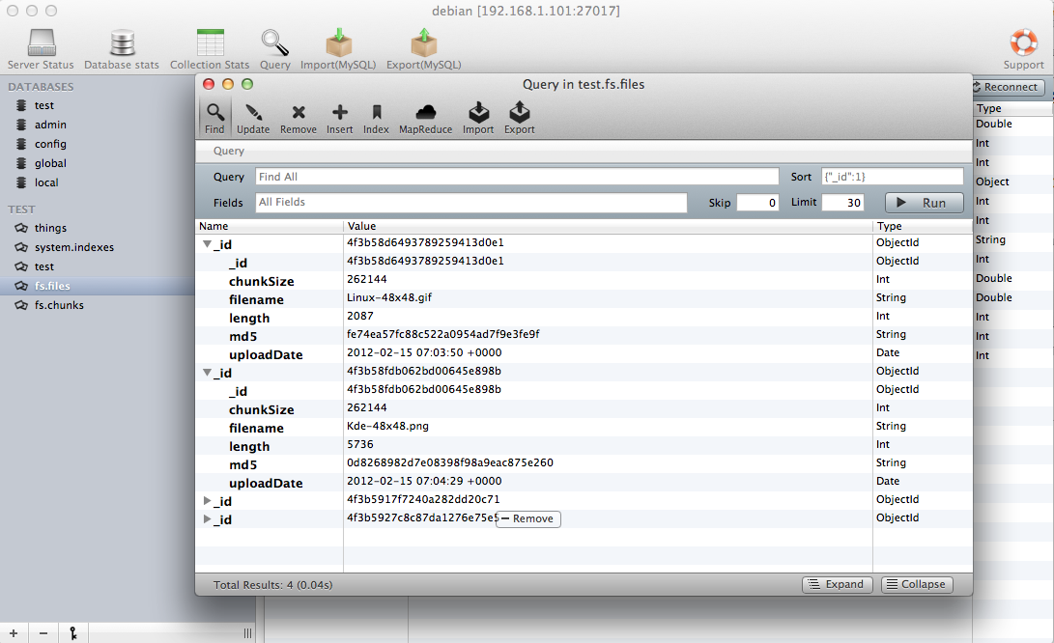Collapse the first _id document row
Viewport: 1054px width, 643px height.
coord(207,244)
